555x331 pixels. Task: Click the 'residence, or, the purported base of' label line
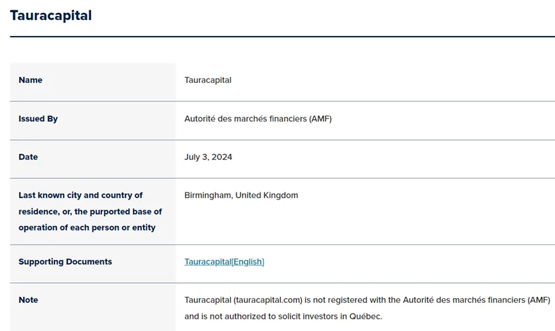tap(90, 211)
